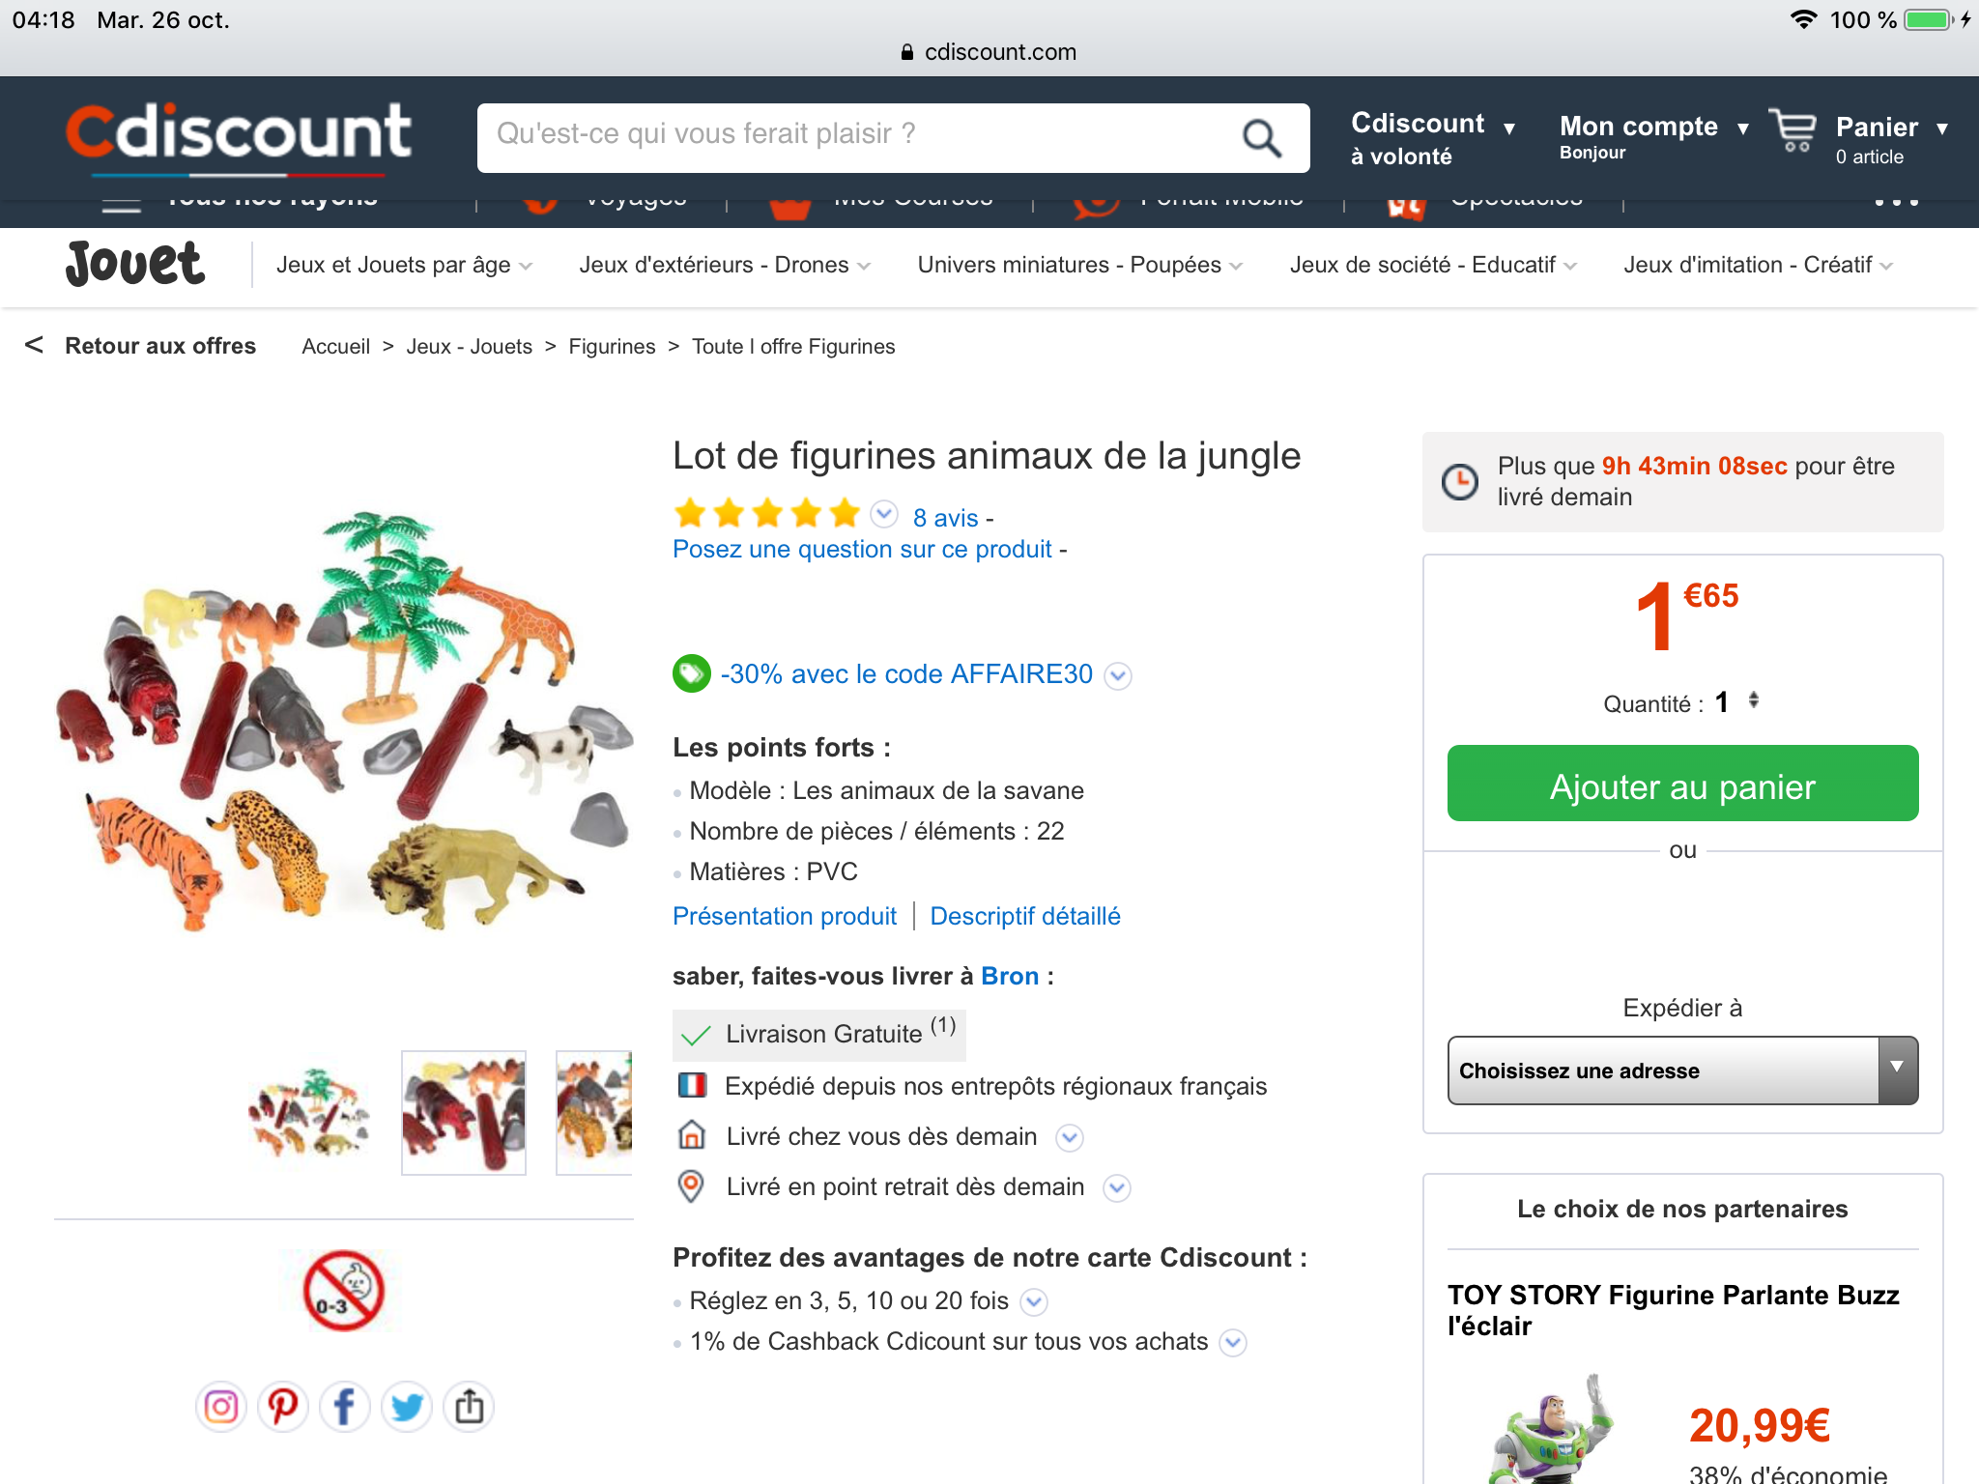Click the search magnifier icon
The height and width of the screenshot is (1484, 1979).
click(1261, 138)
